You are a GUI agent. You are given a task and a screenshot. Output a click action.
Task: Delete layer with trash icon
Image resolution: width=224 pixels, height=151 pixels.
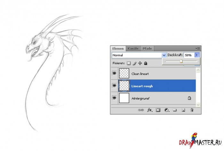(x=192, y=110)
